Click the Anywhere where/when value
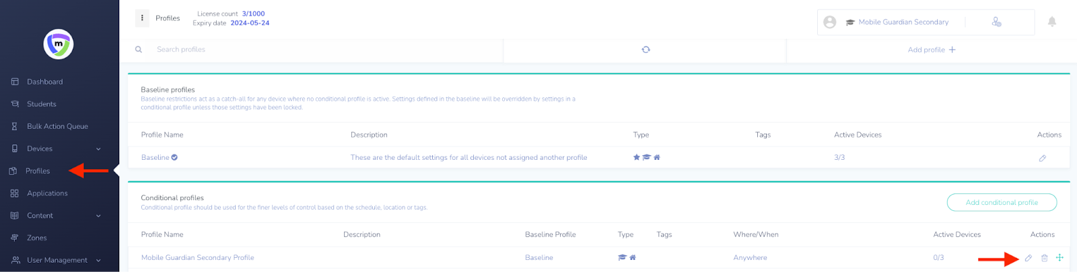Image resolution: width=1077 pixels, height=272 pixels. (x=750, y=258)
